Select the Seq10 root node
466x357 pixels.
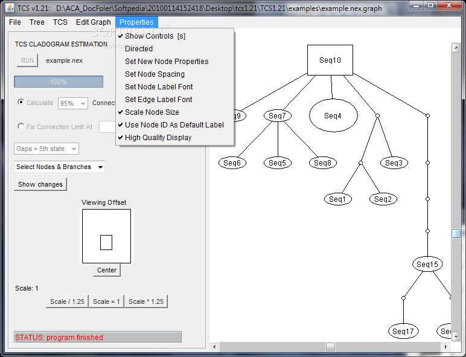click(x=330, y=60)
